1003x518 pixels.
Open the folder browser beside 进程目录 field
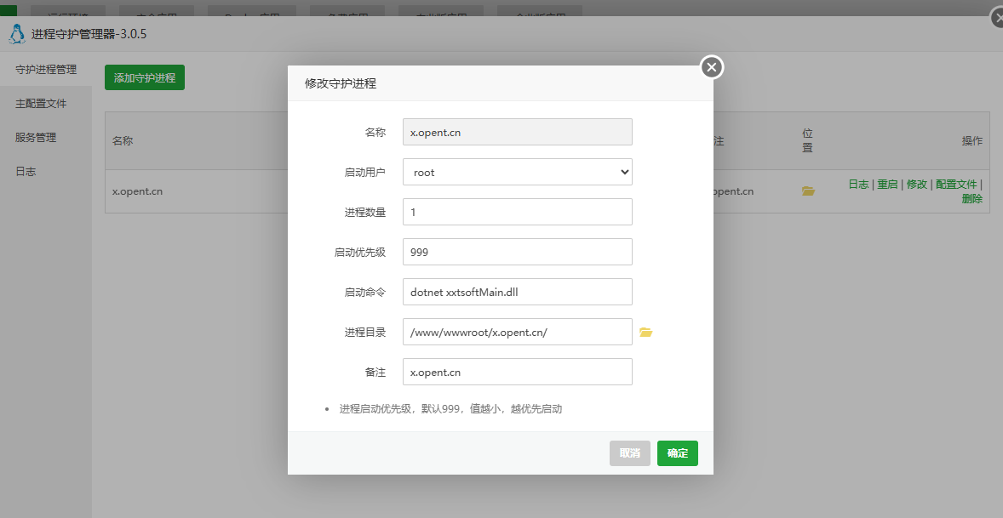(645, 332)
